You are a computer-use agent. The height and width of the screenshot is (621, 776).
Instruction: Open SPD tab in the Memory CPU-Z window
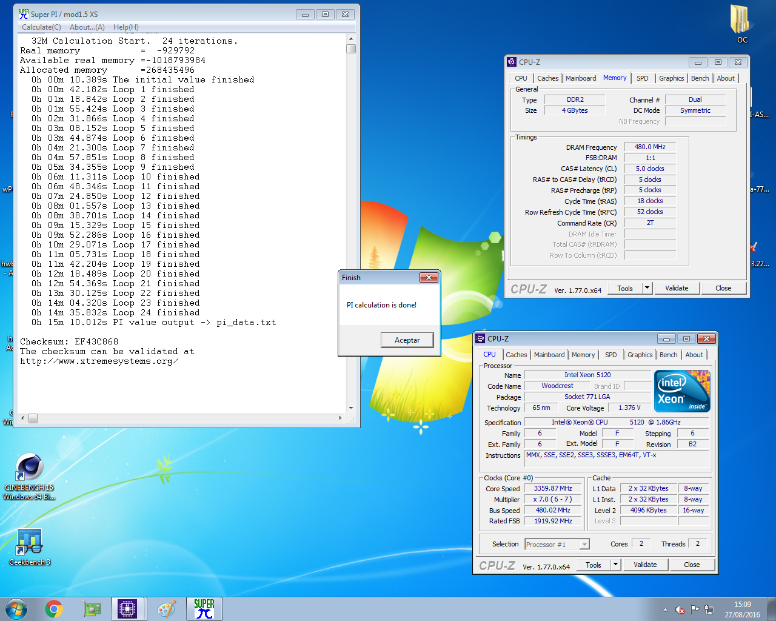[643, 78]
